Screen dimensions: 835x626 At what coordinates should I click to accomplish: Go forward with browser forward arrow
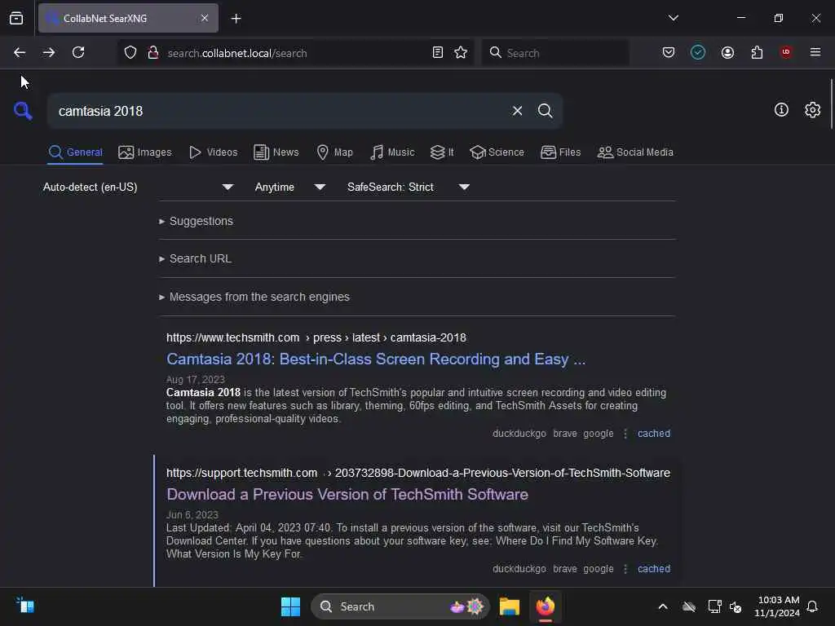(x=49, y=53)
